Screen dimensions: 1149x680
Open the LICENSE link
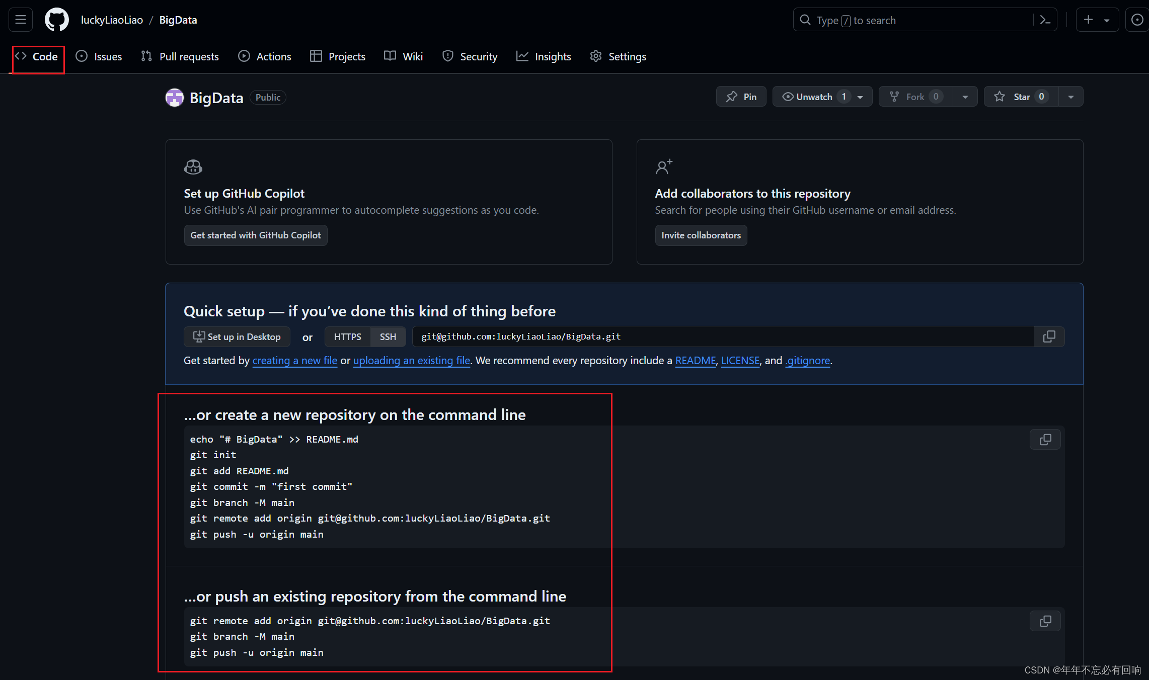(740, 361)
